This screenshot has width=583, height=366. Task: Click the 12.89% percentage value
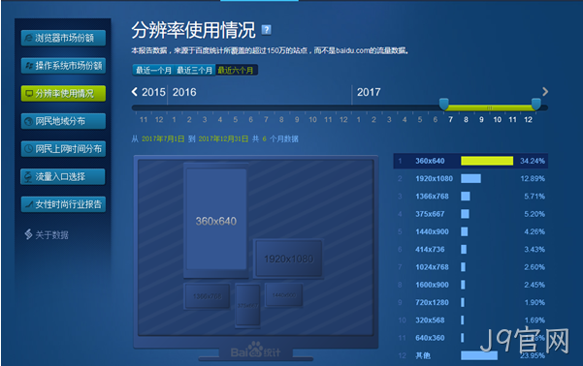[533, 178]
